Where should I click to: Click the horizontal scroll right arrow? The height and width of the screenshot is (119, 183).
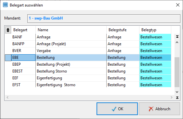171,97
